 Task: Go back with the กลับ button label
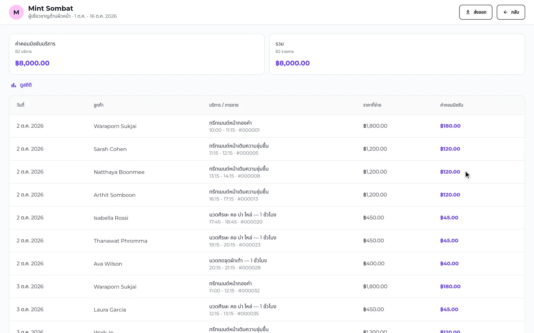click(x=515, y=12)
